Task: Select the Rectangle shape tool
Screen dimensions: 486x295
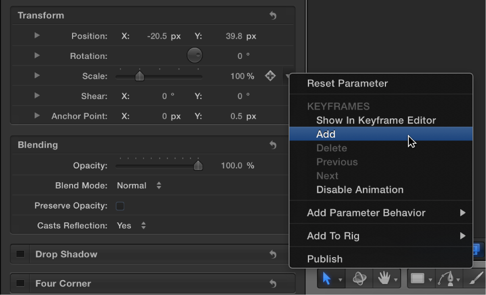Action: click(x=417, y=278)
